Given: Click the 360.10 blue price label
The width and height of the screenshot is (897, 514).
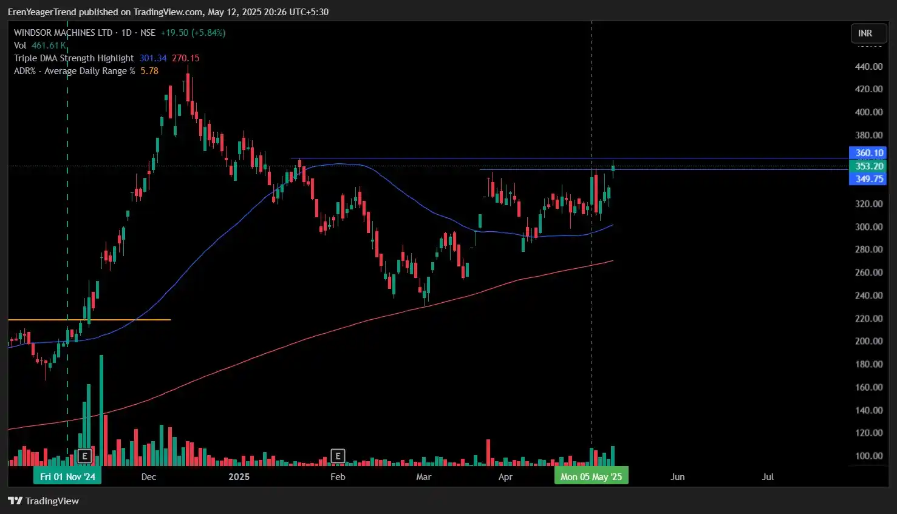Looking at the screenshot, I should (868, 153).
